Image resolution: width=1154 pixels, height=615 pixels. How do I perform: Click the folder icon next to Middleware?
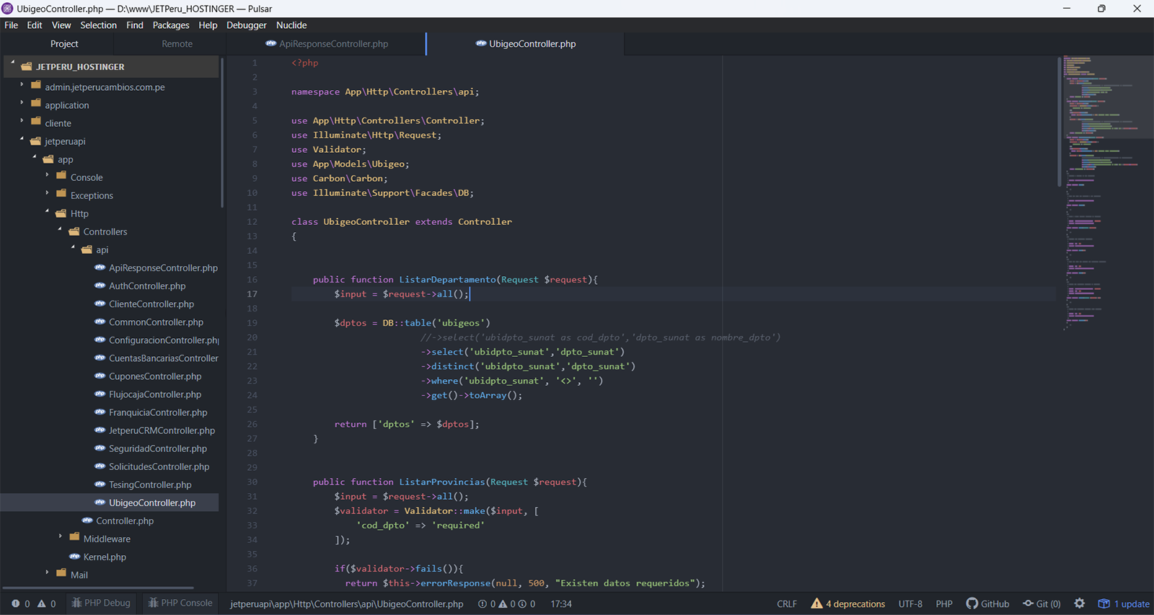pos(74,538)
